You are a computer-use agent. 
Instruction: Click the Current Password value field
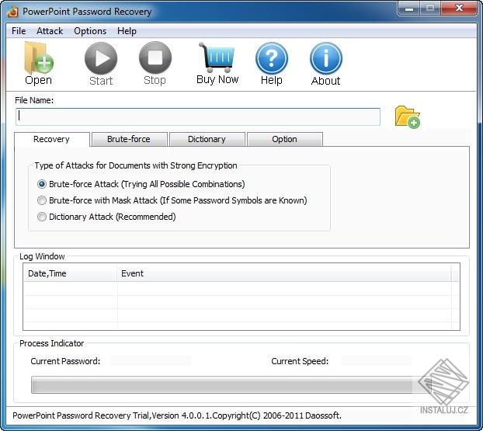tap(151, 361)
